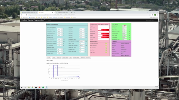Click the Pack/Hold Pressure input field
179x100 pixels.
82,46
